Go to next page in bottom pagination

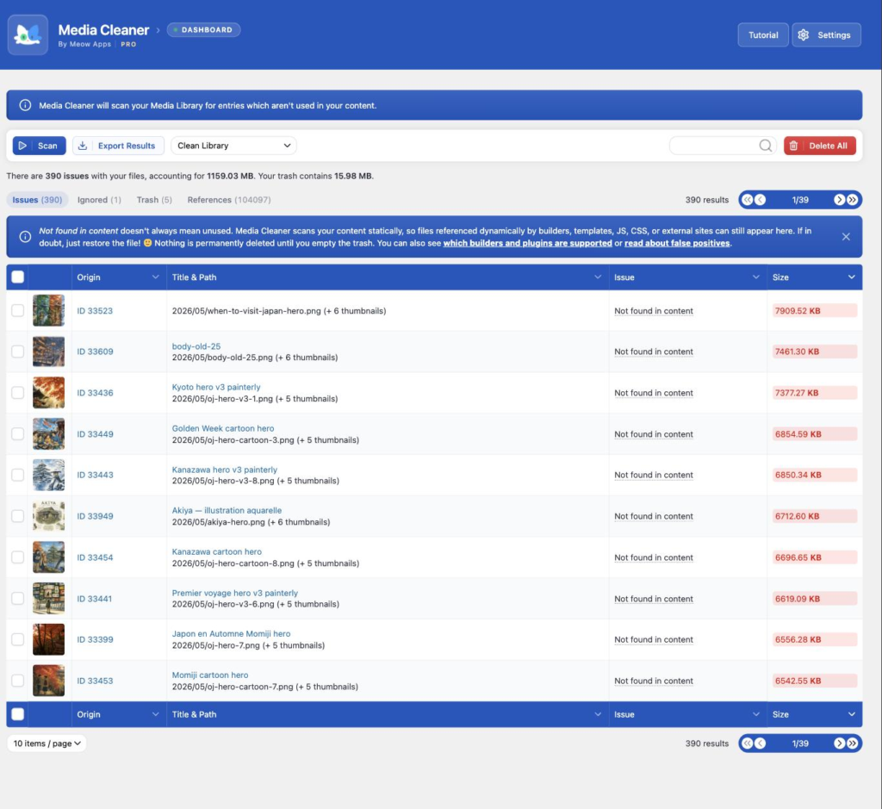click(839, 744)
